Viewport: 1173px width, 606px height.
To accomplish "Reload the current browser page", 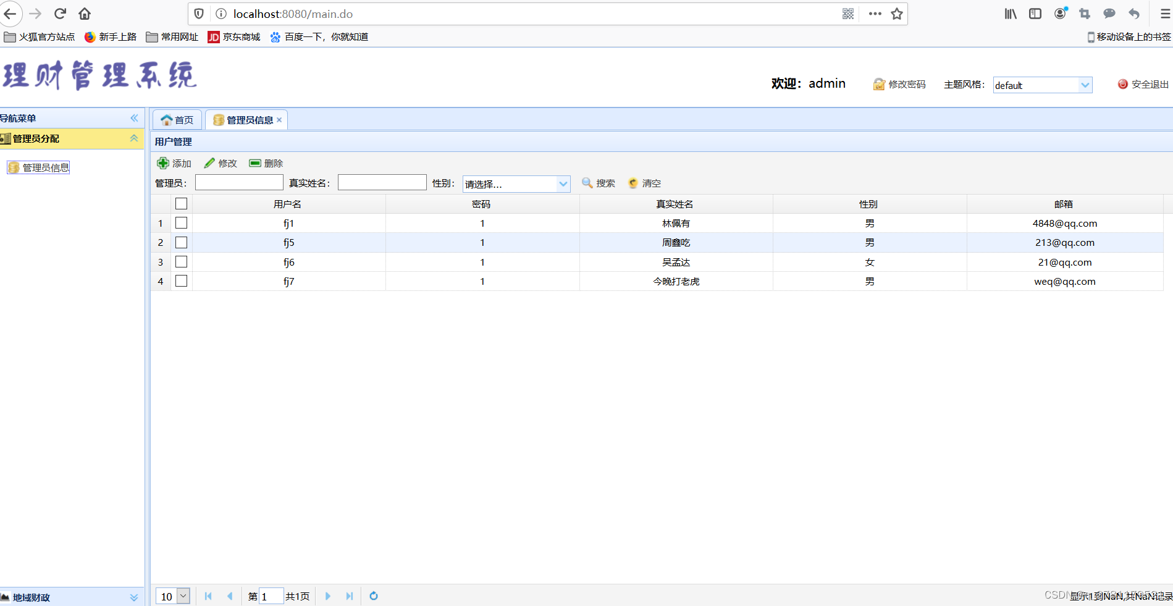I will (60, 14).
